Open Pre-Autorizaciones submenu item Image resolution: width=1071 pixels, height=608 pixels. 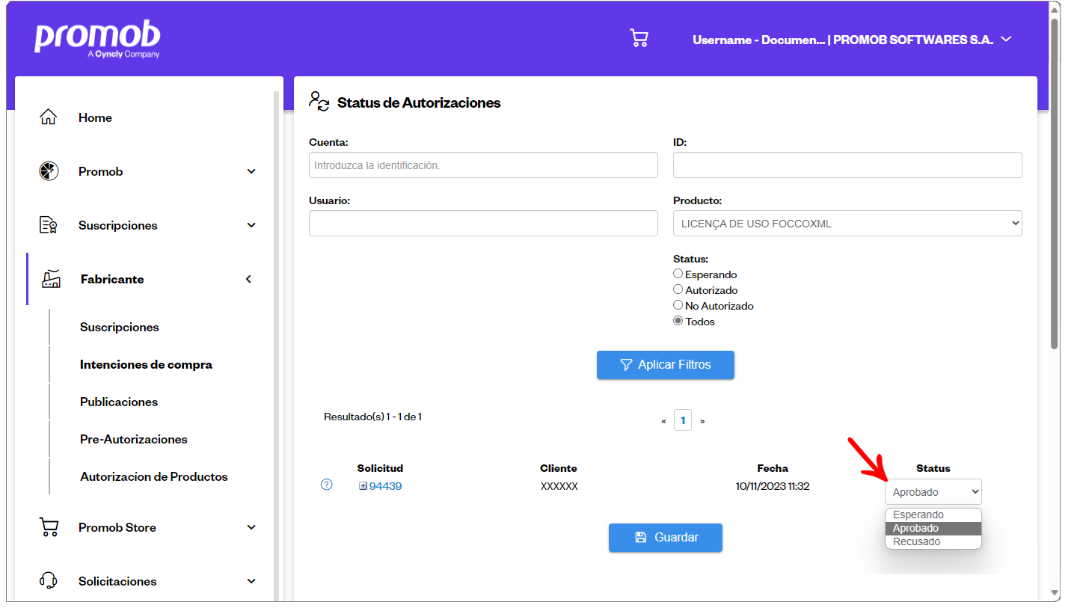pyautogui.click(x=134, y=439)
